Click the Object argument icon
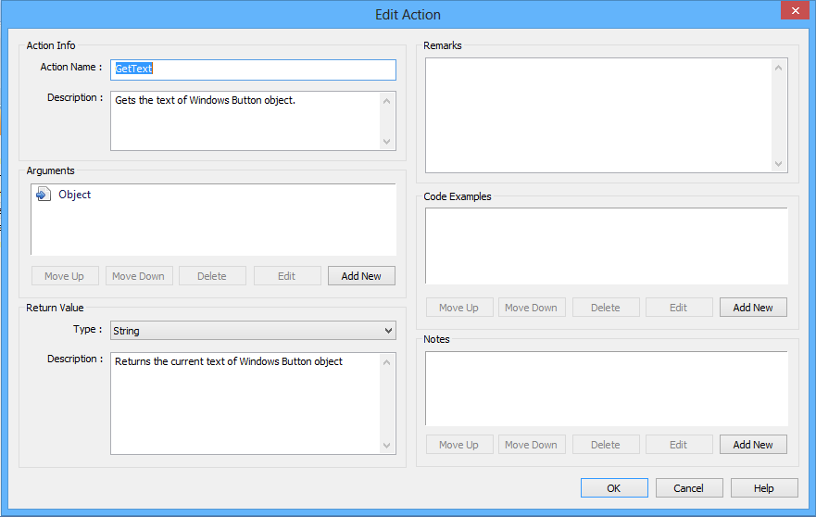Screen dimensions: 816x517 pos(44,195)
